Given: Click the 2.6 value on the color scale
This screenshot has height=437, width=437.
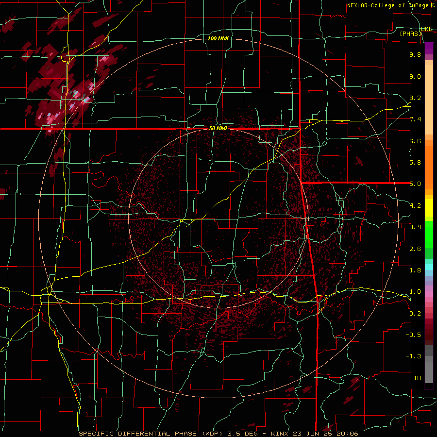Looking at the screenshot, I should 415,249.
